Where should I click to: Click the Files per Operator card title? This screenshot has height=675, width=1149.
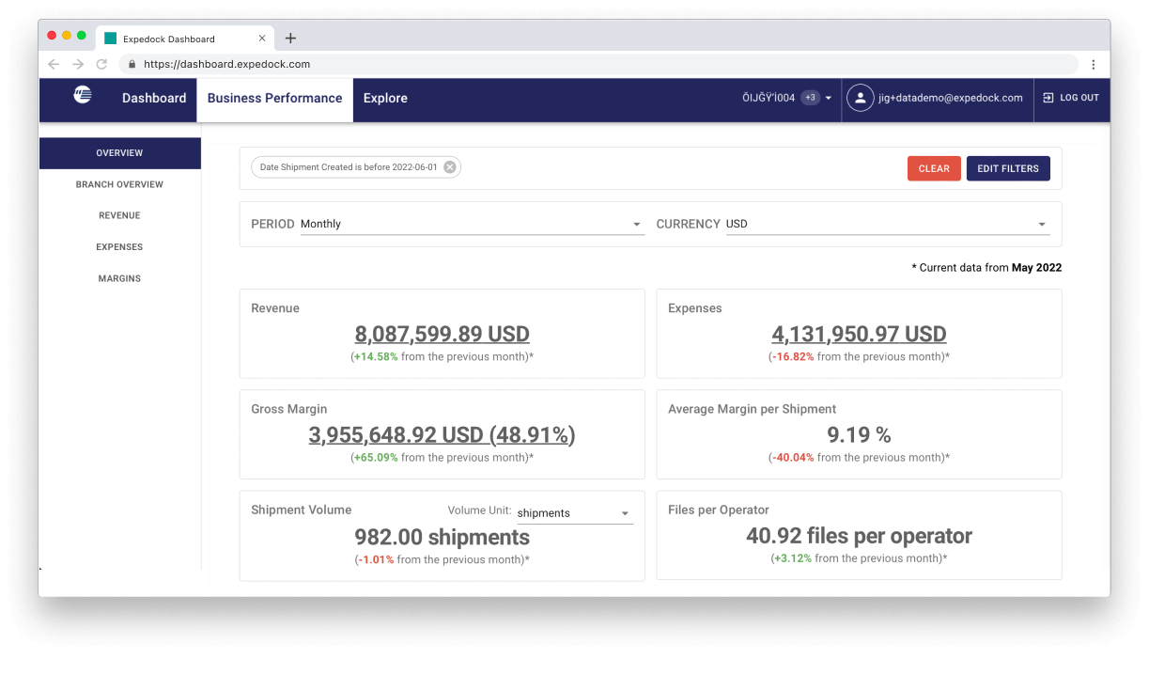[x=719, y=510]
